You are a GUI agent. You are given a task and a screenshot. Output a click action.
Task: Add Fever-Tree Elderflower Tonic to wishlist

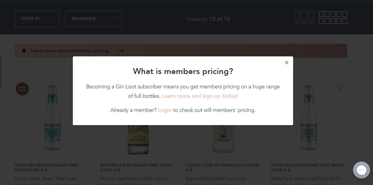(x=340, y=88)
